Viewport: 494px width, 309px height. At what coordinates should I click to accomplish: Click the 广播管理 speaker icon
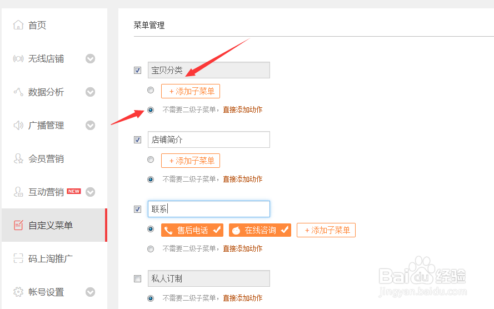(18, 125)
